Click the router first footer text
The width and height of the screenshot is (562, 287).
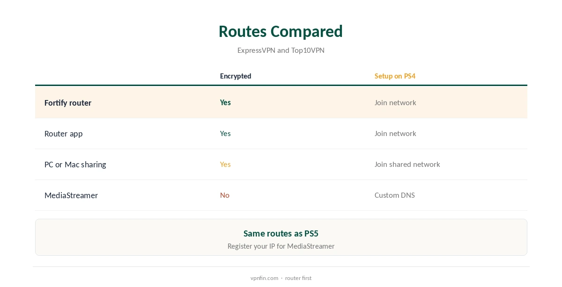[x=298, y=278]
